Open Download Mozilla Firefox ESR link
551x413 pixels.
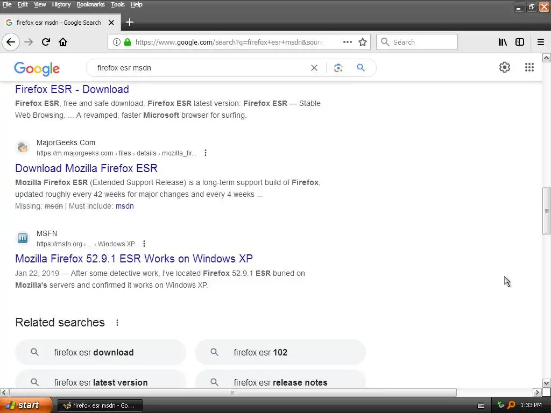pyautogui.click(x=87, y=168)
